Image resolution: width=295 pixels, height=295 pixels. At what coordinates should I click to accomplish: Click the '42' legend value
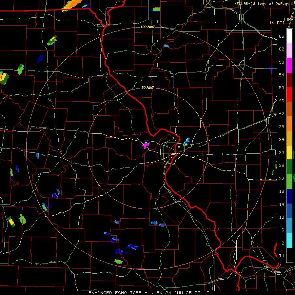point(282,114)
